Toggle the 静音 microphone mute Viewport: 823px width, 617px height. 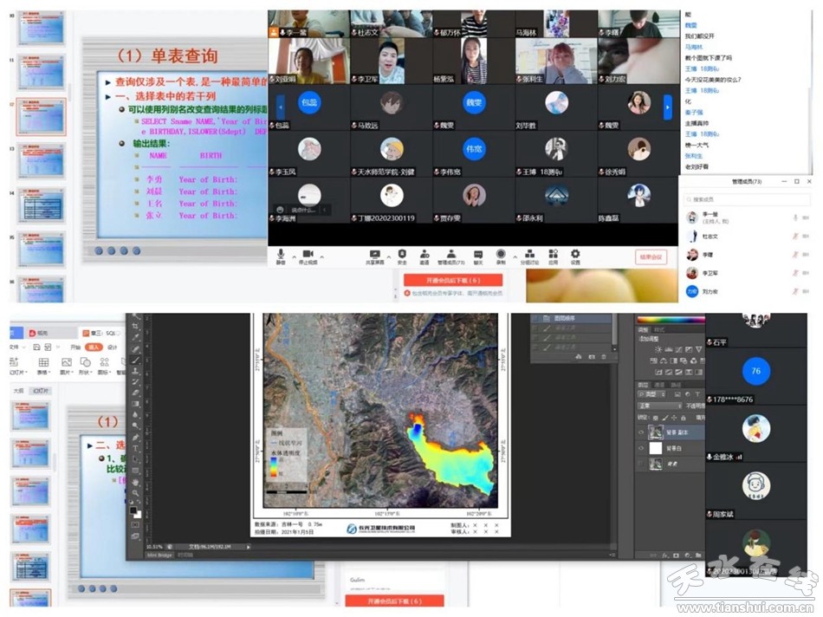coord(281,255)
